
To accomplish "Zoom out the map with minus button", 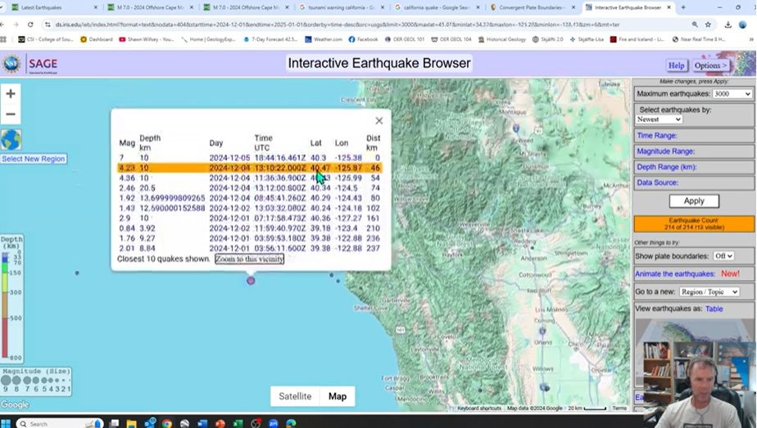I will click(x=11, y=115).
